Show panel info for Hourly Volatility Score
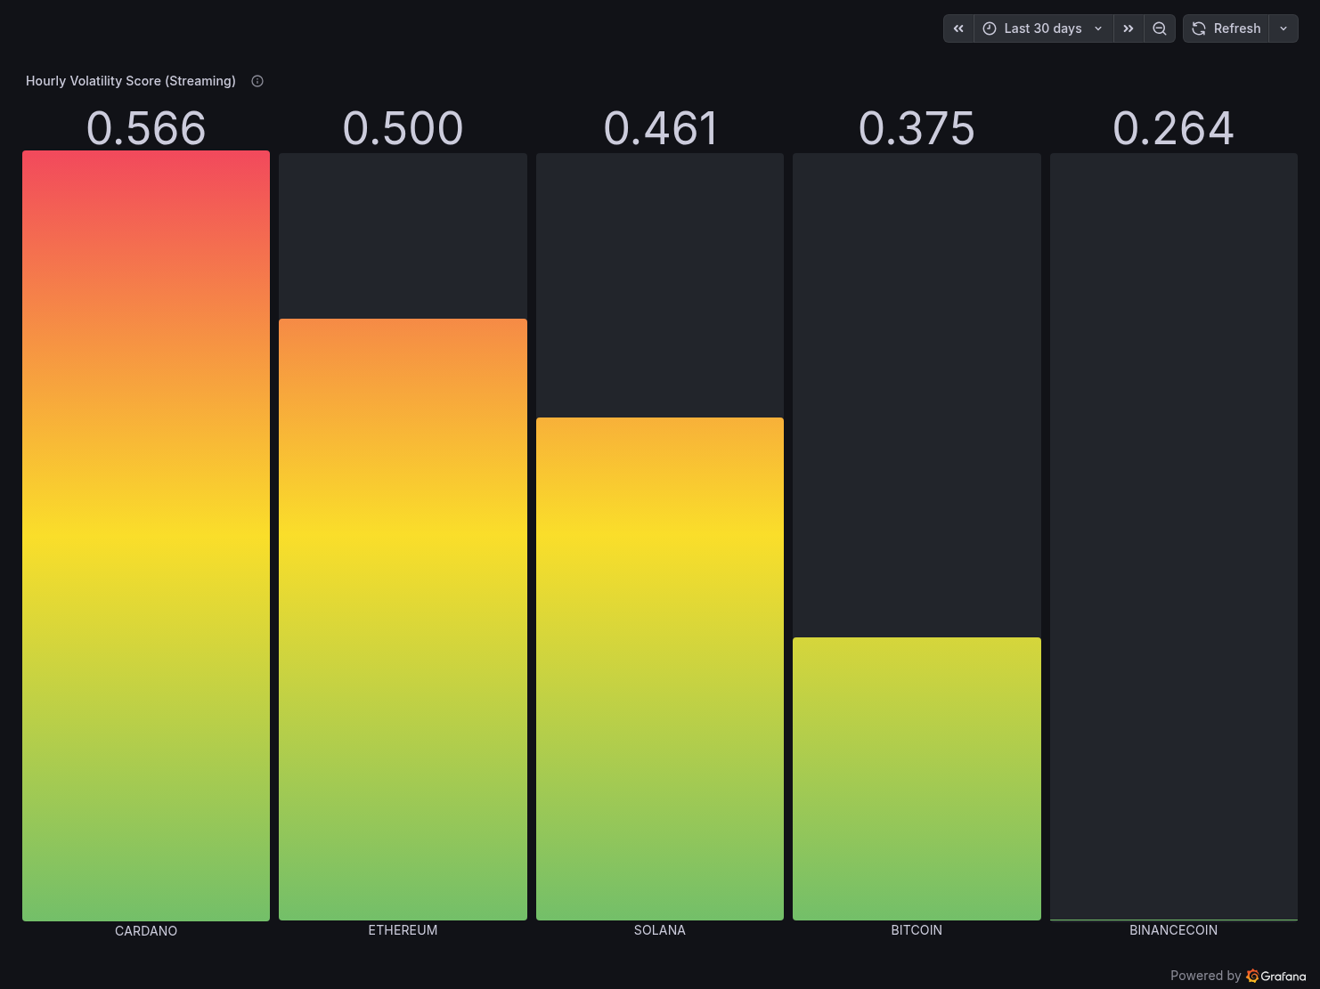Screen dimensions: 1320x989 tap(257, 81)
